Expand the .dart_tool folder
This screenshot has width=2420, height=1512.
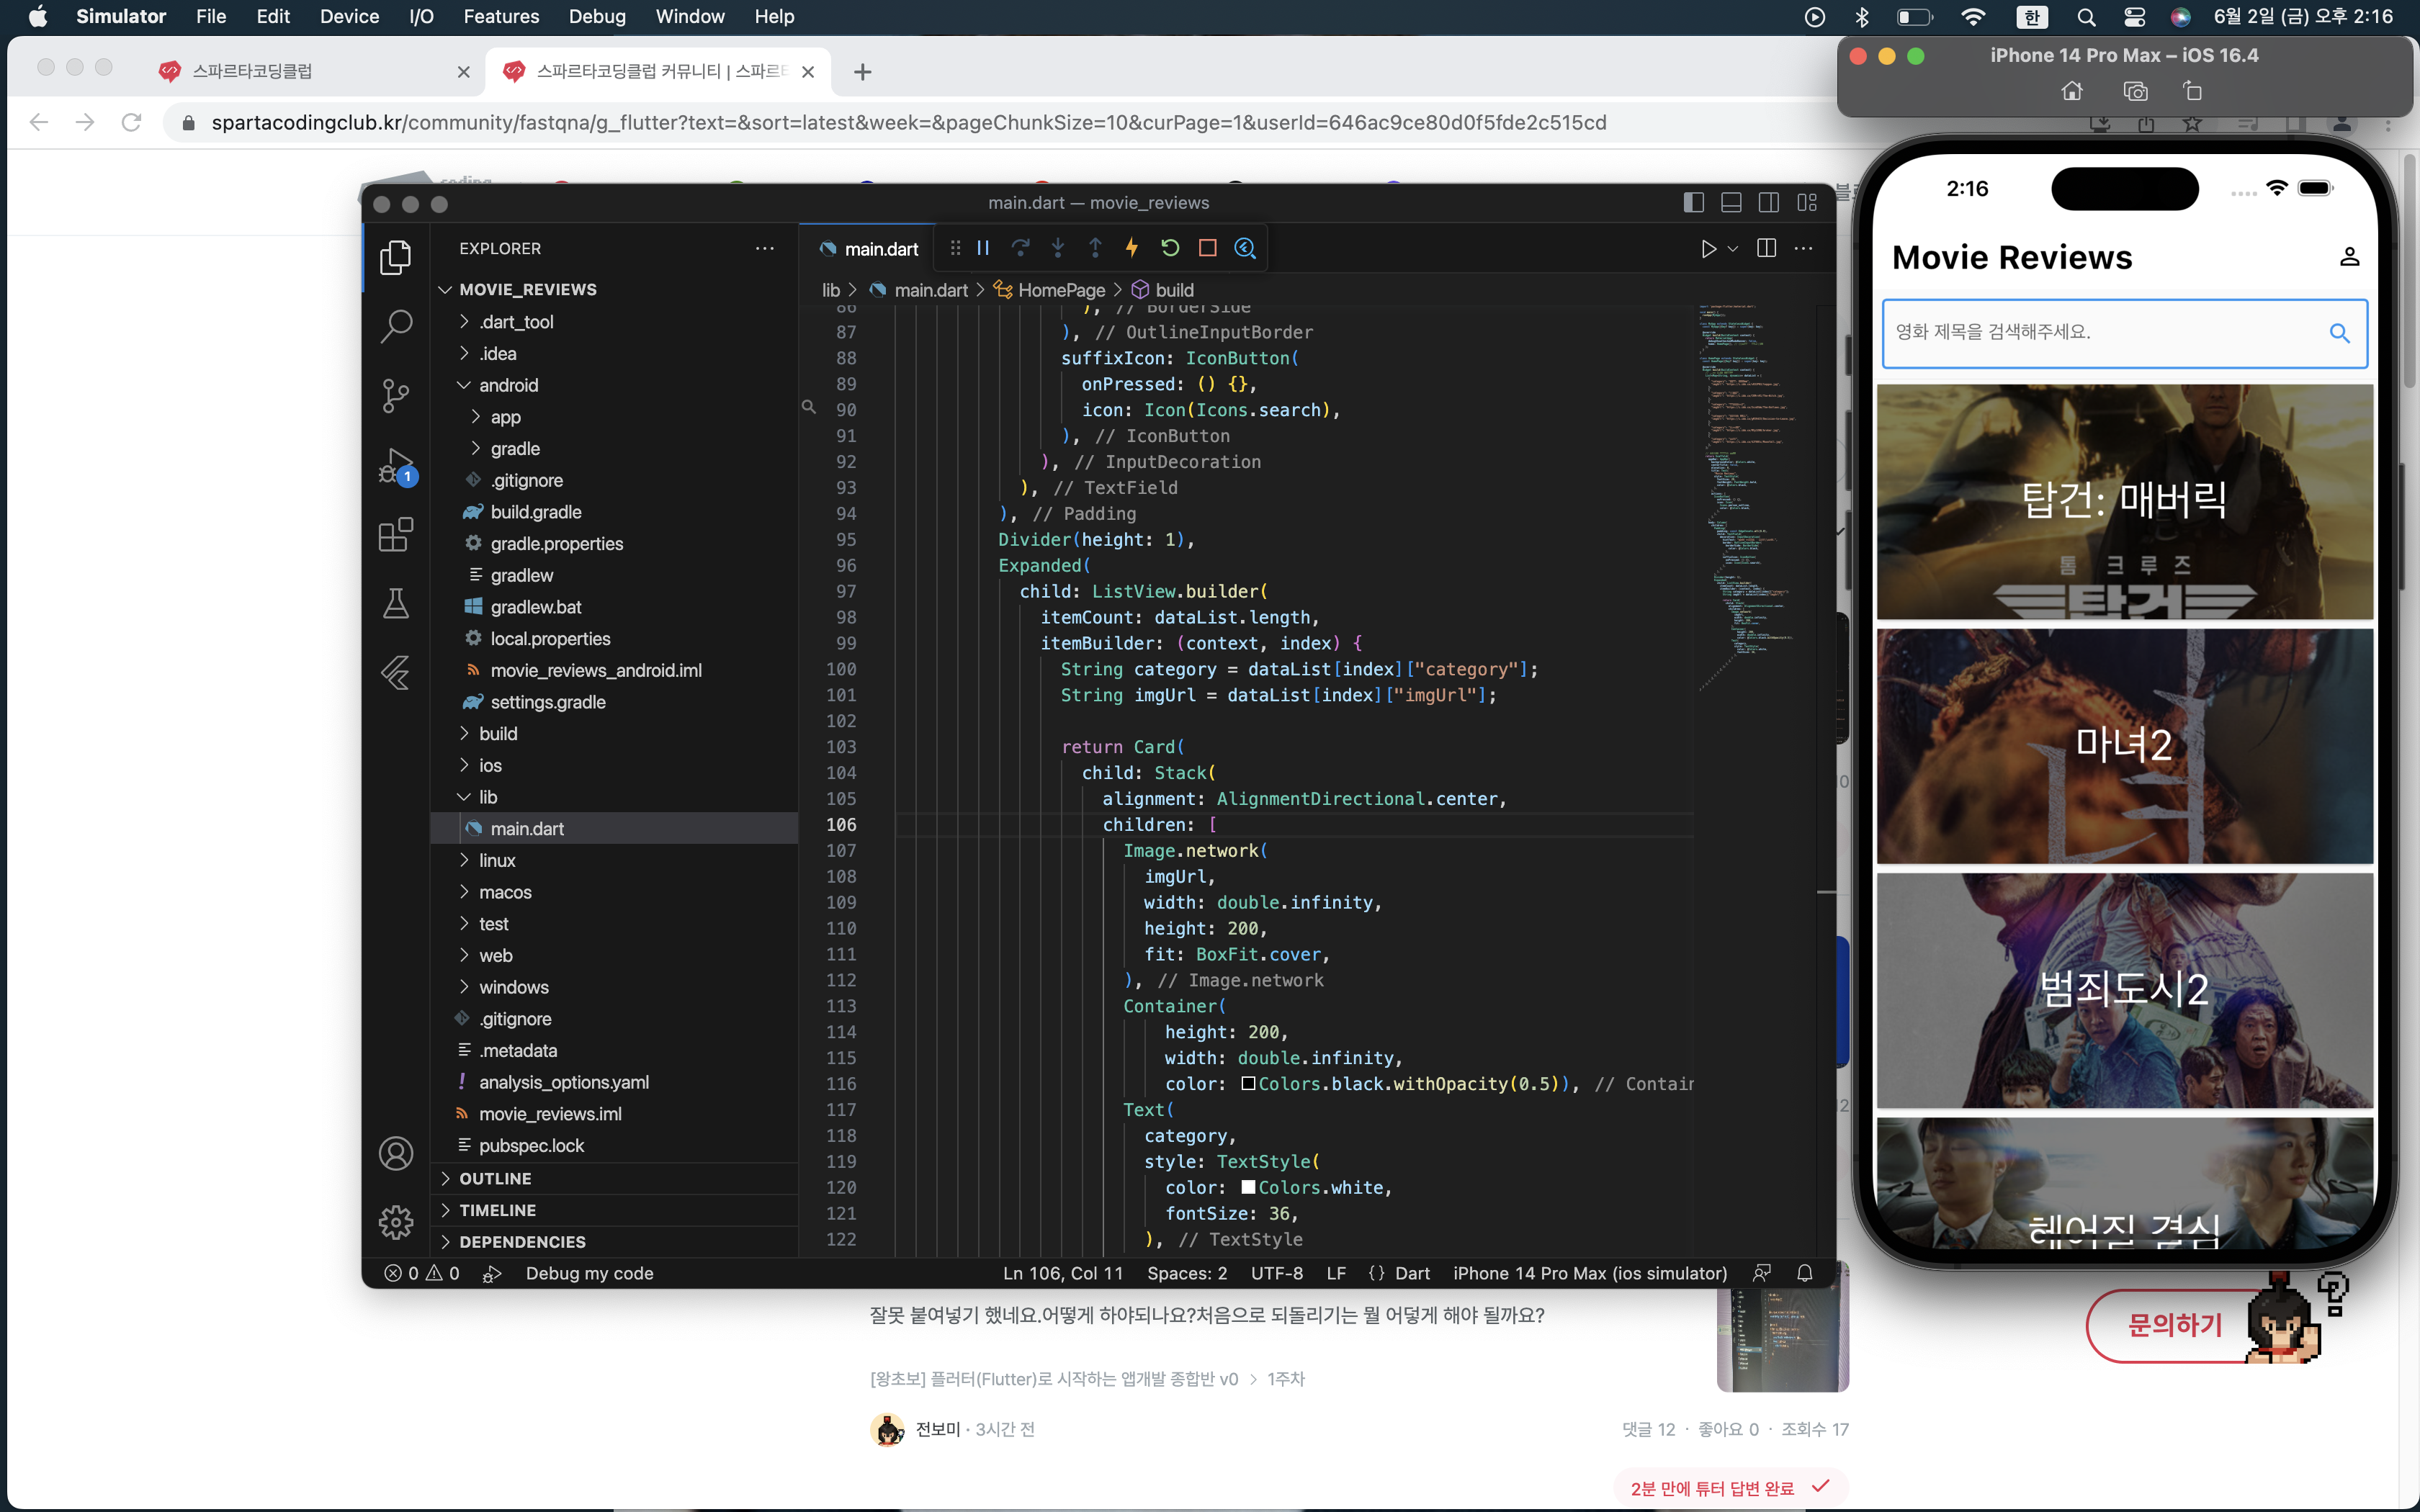tap(614, 322)
